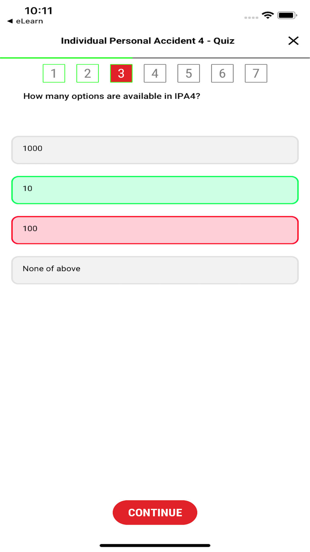This screenshot has height=552, width=310.
Task: Choose the red answer 100
Action: [x=155, y=230]
